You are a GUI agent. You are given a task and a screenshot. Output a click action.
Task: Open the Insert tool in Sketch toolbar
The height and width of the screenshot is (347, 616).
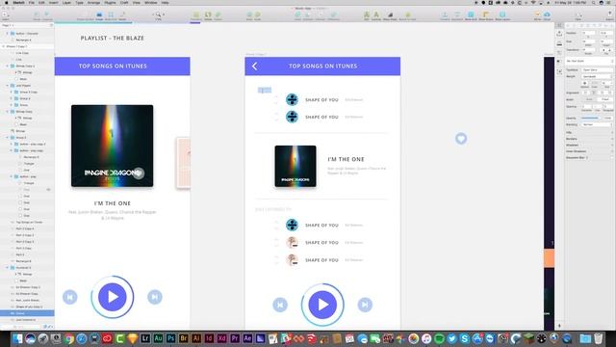pyautogui.click(x=6, y=15)
